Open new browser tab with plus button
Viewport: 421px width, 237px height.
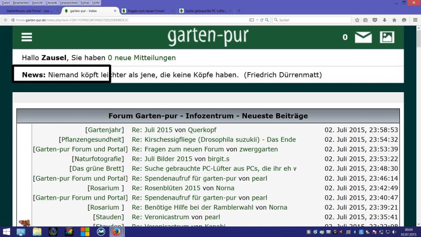pos(239,11)
